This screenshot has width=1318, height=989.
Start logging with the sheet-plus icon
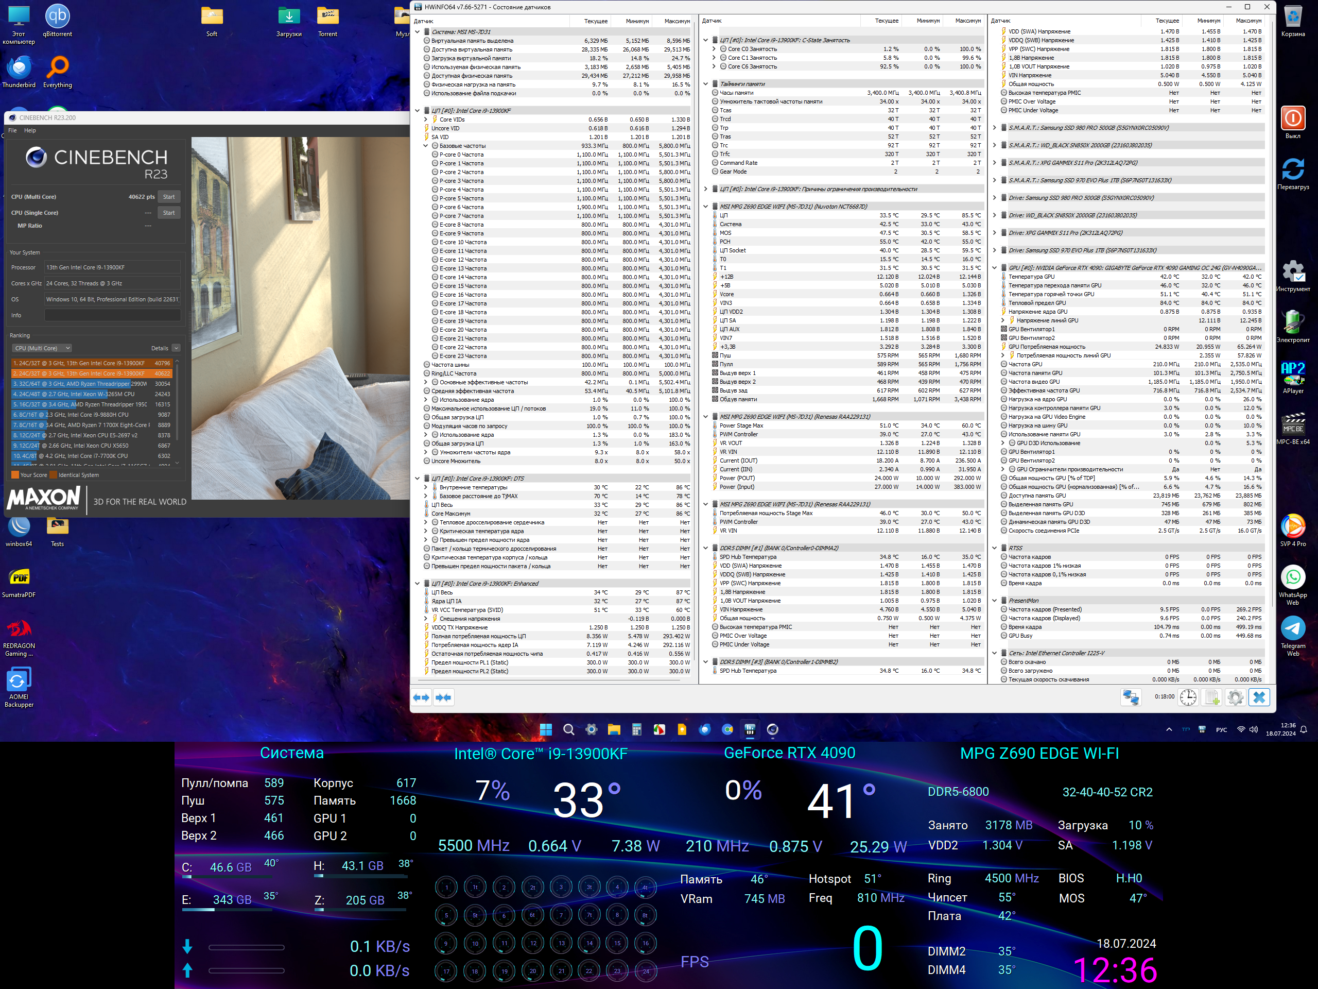[1212, 697]
